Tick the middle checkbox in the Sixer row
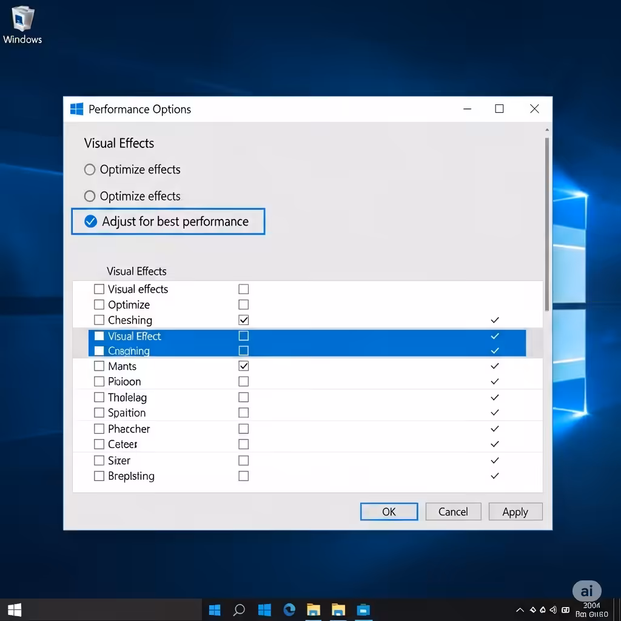Screen dimensions: 621x621 point(244,461)
